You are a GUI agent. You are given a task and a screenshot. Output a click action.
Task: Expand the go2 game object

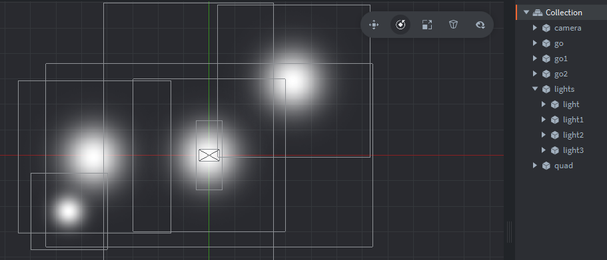[535, 74]
